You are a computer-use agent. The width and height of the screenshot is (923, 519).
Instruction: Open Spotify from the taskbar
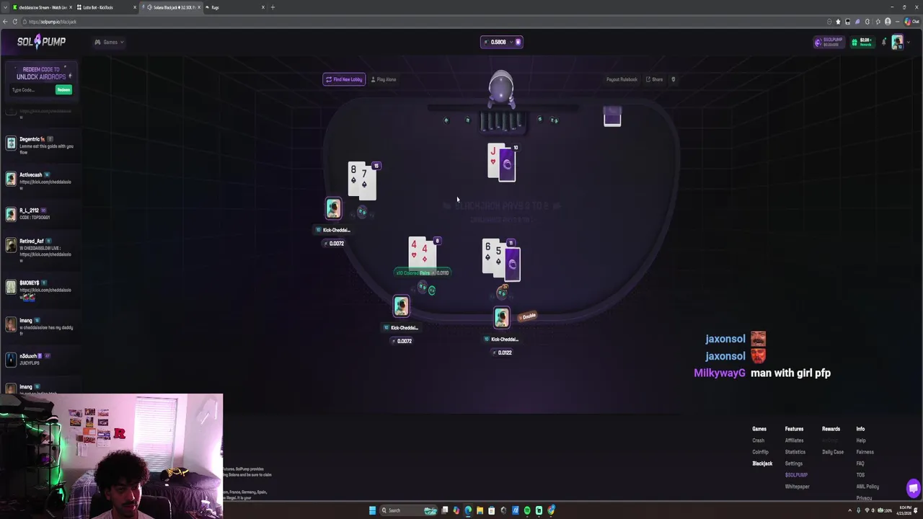pyautogui.click(x=527, y=510)
